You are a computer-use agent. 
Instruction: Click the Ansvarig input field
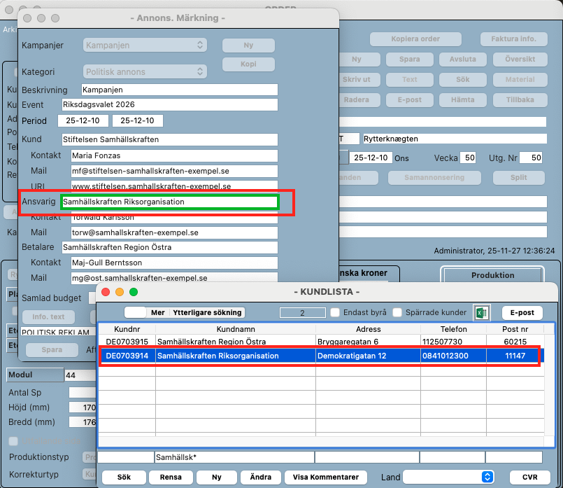pos(169,202)
